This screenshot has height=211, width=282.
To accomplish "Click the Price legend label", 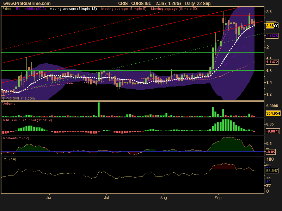I will tap(7, 8).
